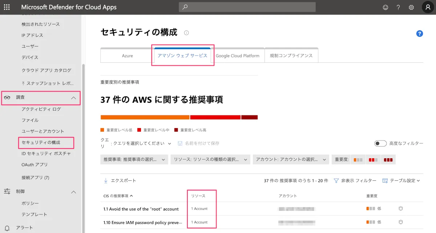Click the funnel icon for 非表示 フィルター
Screen dimensions: 436x233
[336, 180]
